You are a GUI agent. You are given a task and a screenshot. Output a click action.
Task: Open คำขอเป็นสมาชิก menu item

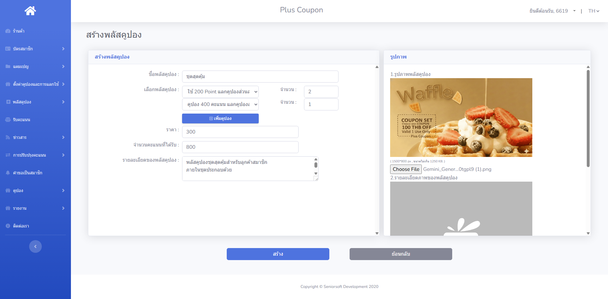[x=35, y=173]
